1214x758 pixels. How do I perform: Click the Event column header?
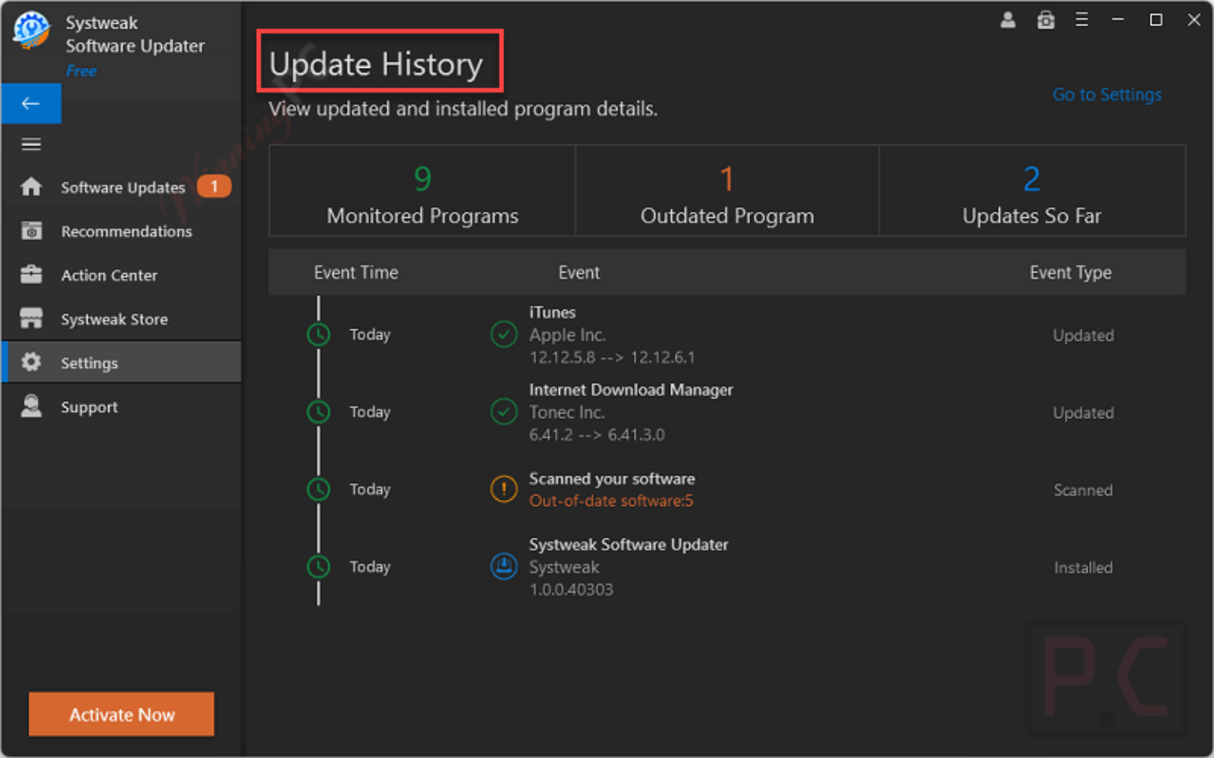pos(579,272)
